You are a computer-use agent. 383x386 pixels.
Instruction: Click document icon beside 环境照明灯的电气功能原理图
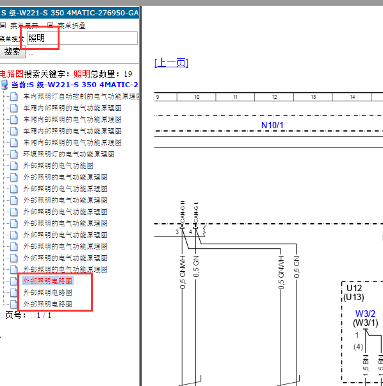click(13, 155)
